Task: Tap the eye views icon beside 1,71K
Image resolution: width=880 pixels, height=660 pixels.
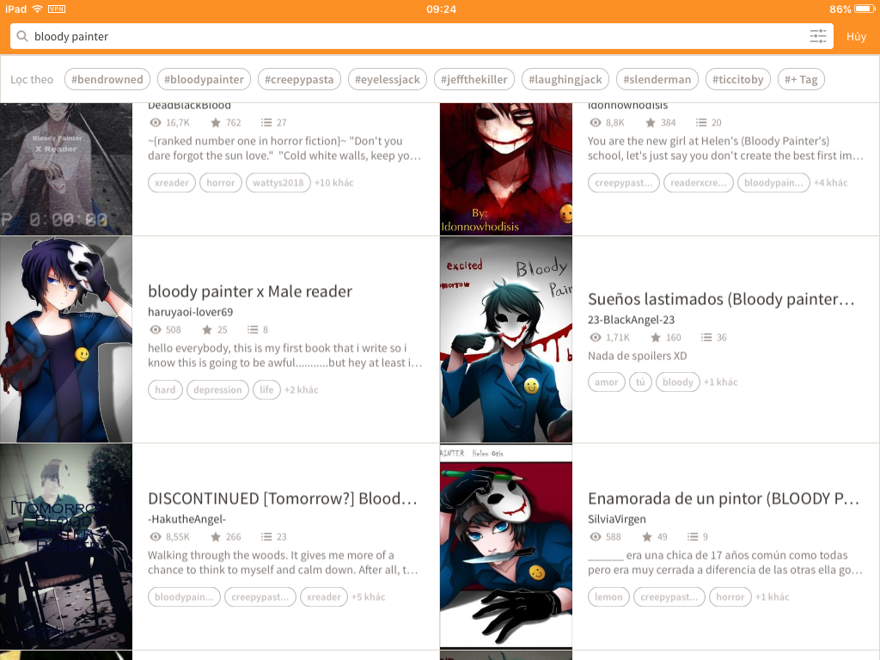Action: coord(595,337)
